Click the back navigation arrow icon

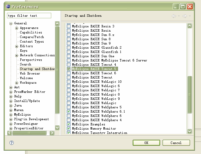coord(174,16)
